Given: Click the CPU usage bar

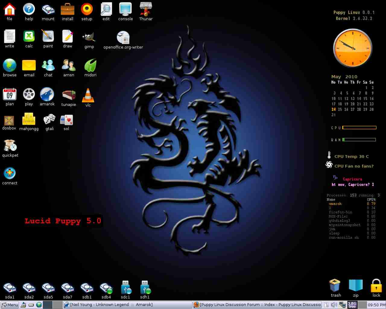Looking at the screenshot, I should pos(359,128).
